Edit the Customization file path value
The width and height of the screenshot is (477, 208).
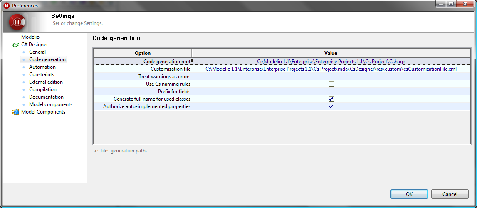coord(331,69)
